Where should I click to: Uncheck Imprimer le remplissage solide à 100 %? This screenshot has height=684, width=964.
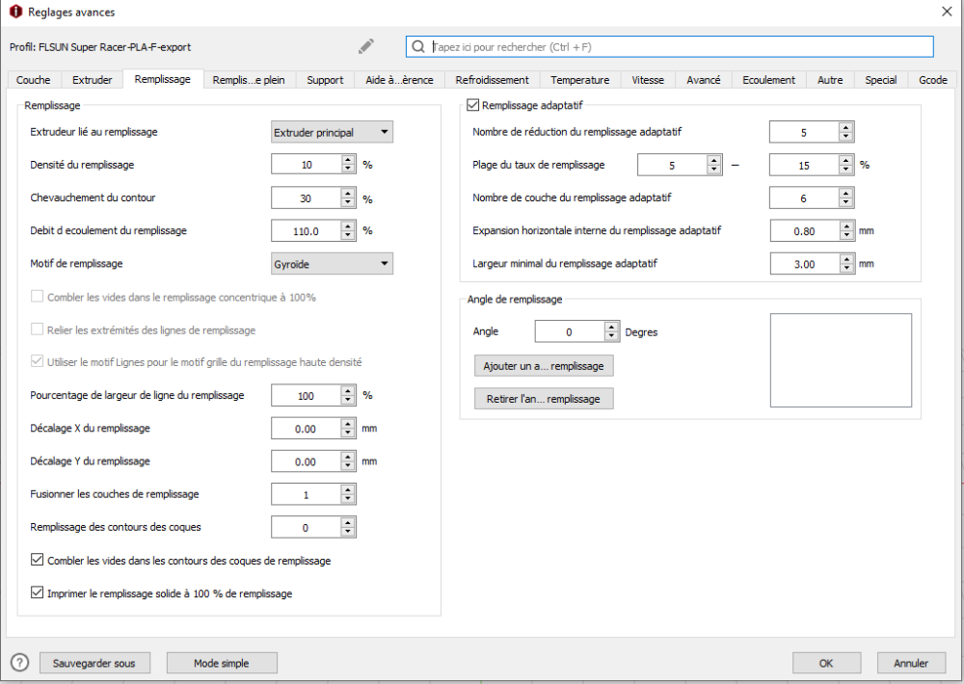point(37,593)
